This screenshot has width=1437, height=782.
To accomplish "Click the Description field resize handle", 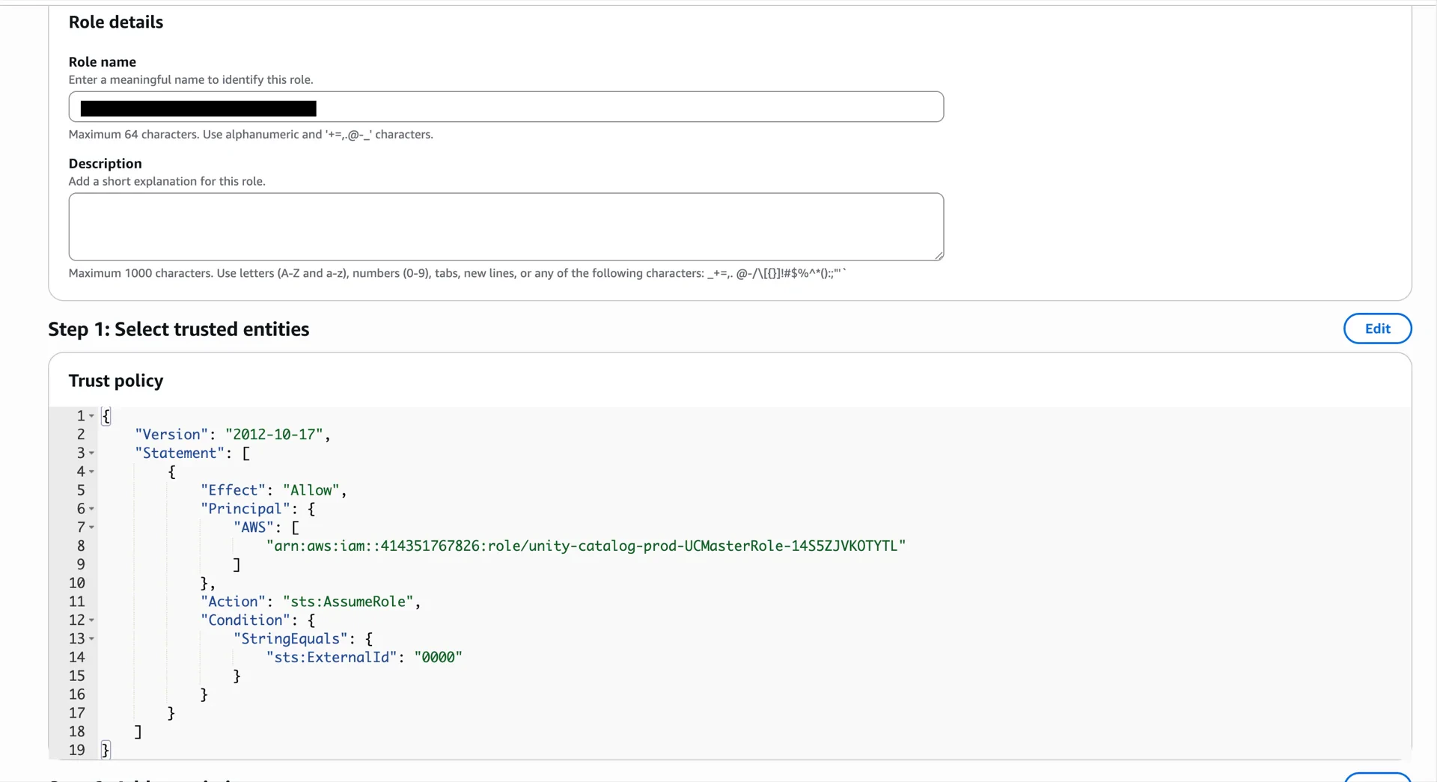I will 939,256.
